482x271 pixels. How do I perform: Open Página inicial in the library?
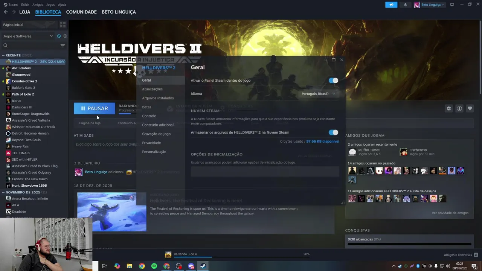(29, 24)
